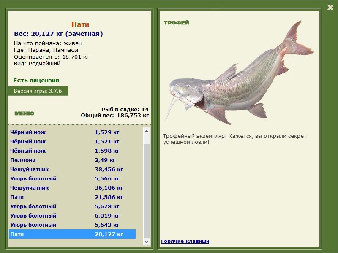The height and width of the screenshot is (253, 338).
Task: Click the highlighted Пати 20,127 кг row
Action: click(72, 234)
